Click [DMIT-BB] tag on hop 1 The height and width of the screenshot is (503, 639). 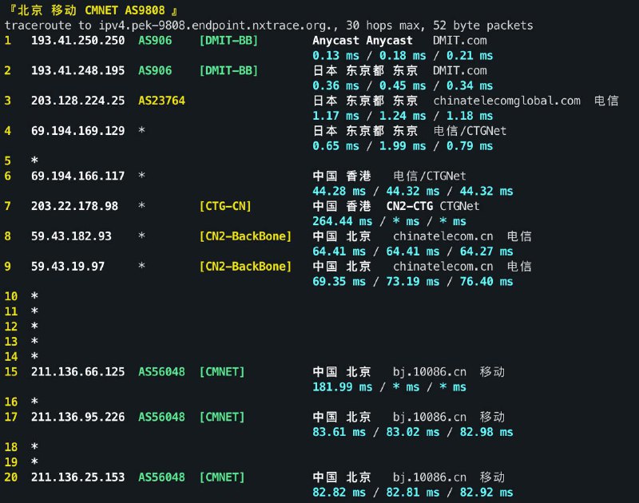tap(228, 41)
